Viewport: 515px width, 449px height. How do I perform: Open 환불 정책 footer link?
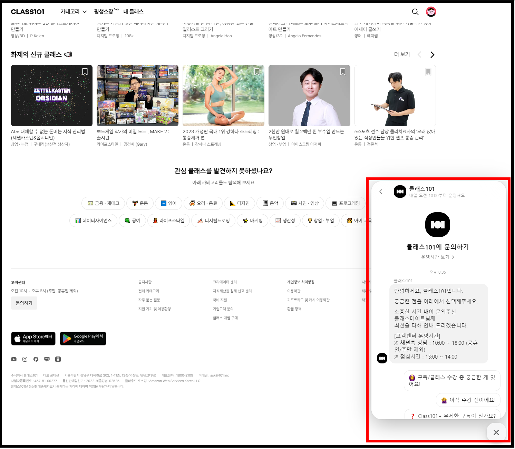[x=294, y=309]
